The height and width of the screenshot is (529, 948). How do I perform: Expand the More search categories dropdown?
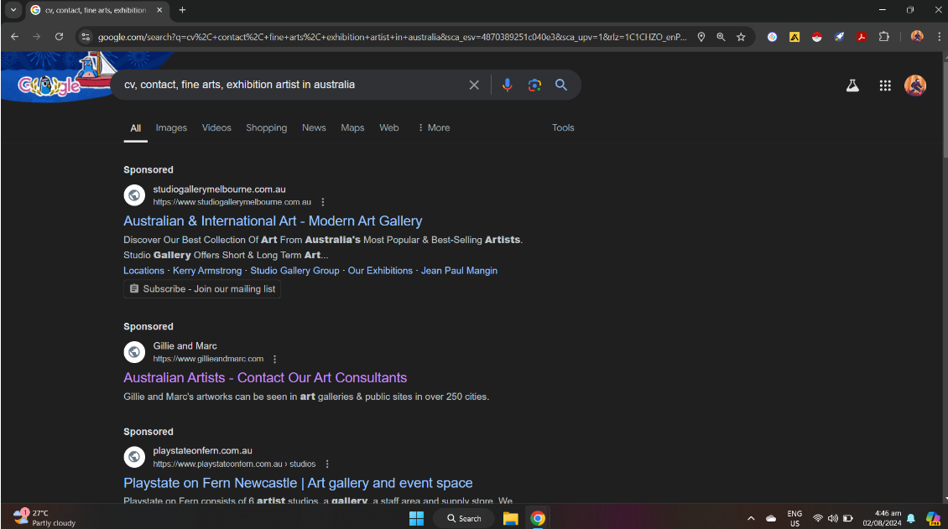coord(433,127)
